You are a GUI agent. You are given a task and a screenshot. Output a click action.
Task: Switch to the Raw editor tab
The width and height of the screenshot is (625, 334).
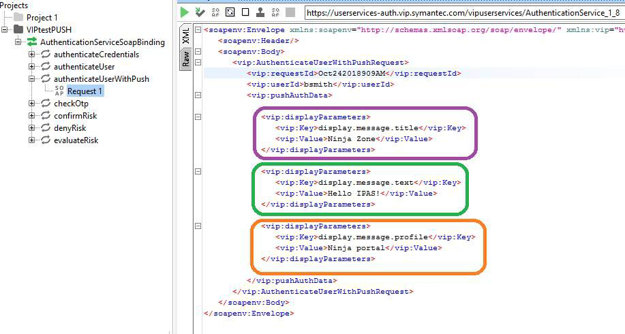186,59
